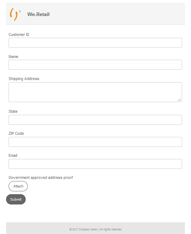This screenshot has height=234, width=191.
Task: Focus the State input field
Action: click(x=95, y=120)
